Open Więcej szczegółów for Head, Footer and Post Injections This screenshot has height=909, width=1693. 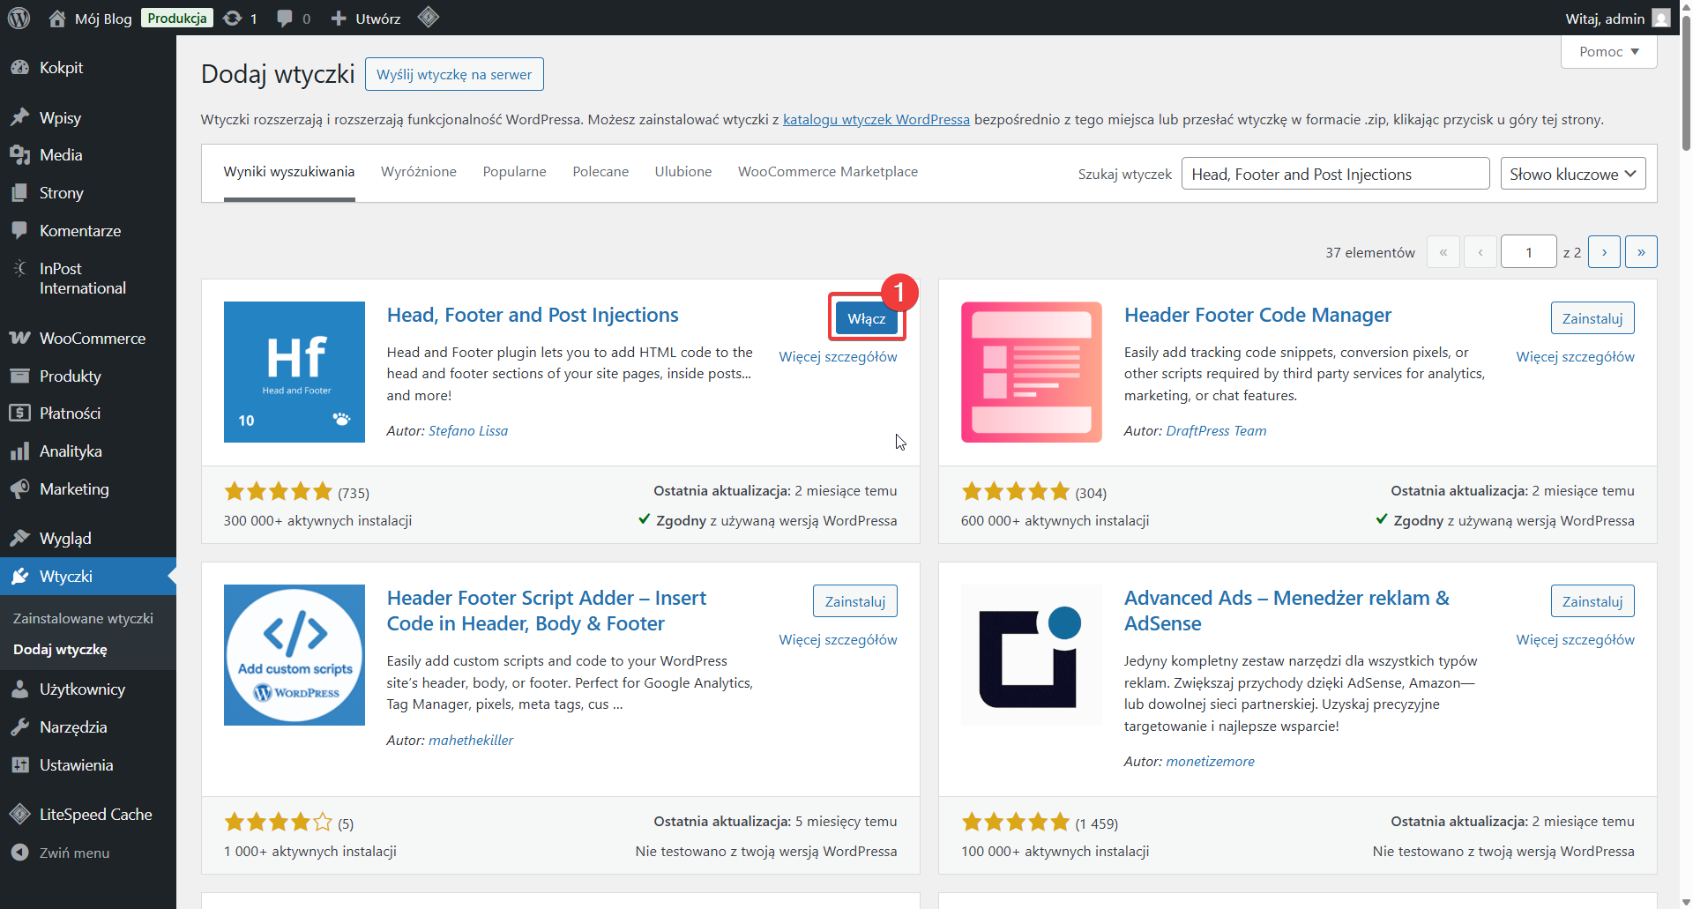pos(838,356)
